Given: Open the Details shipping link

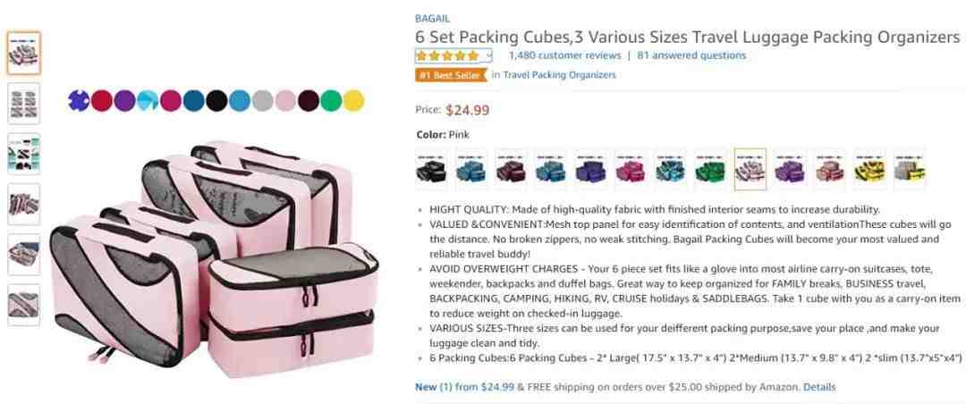Looking at the screenshot, I should click(x=819, y=387).
